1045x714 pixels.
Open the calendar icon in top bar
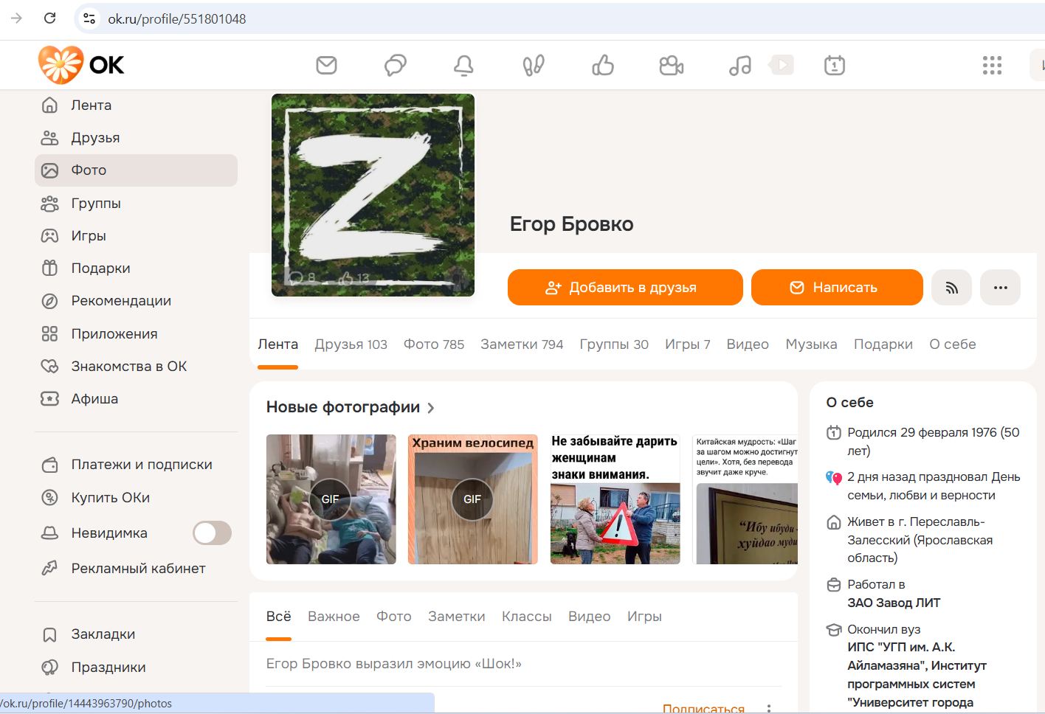[x=834, y=65]
